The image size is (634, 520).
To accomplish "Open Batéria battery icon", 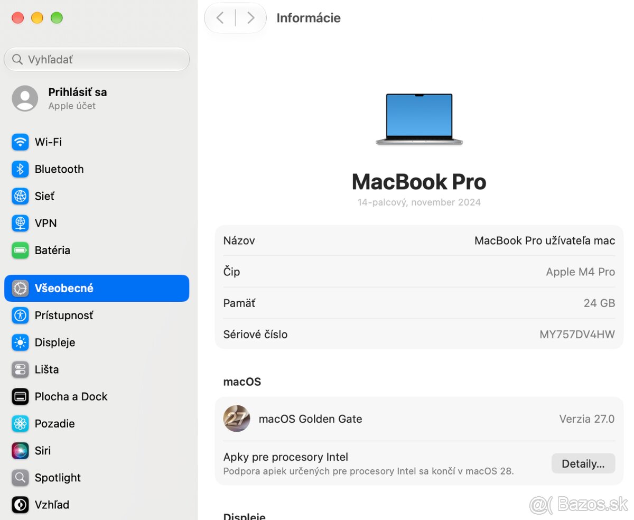I will 20,250.
